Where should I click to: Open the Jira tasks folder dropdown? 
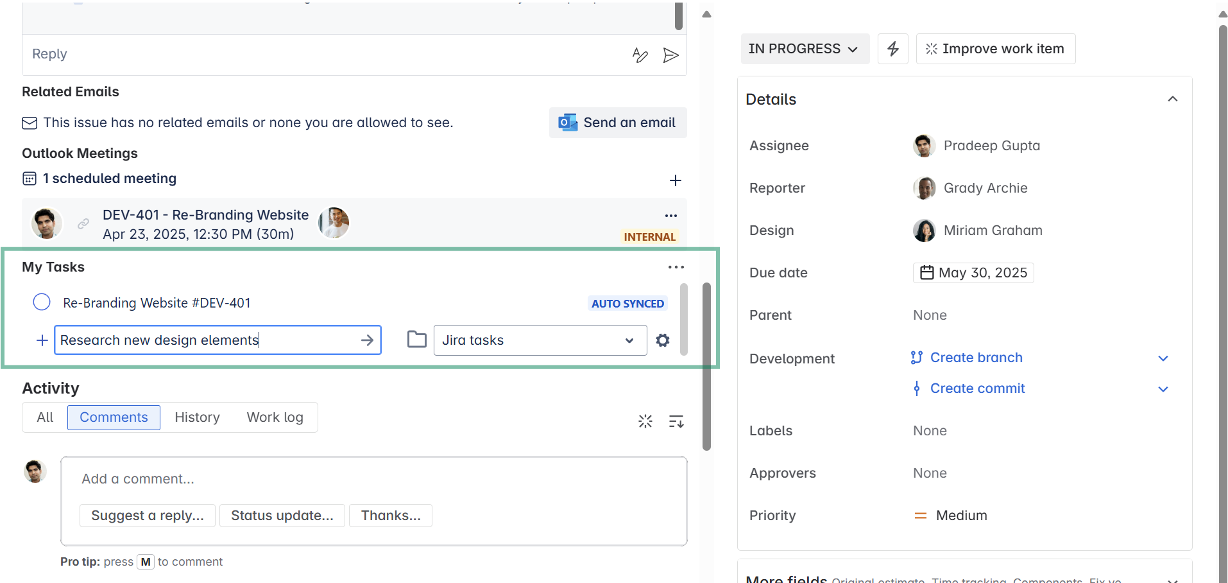tap(540, 340)
